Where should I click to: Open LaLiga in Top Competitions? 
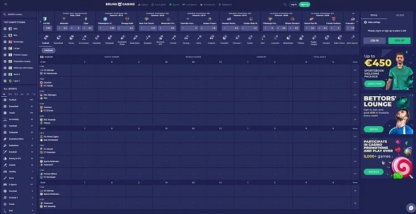[18, 48]
